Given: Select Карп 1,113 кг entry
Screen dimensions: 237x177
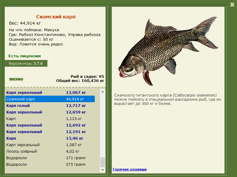Looking at the screenshot, I should pyautogui.click(x=50, y=119).
